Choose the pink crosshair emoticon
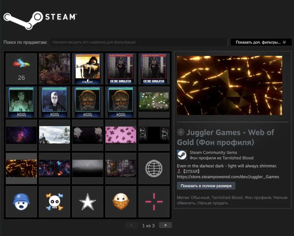294x236 pixels. [154, 202]
